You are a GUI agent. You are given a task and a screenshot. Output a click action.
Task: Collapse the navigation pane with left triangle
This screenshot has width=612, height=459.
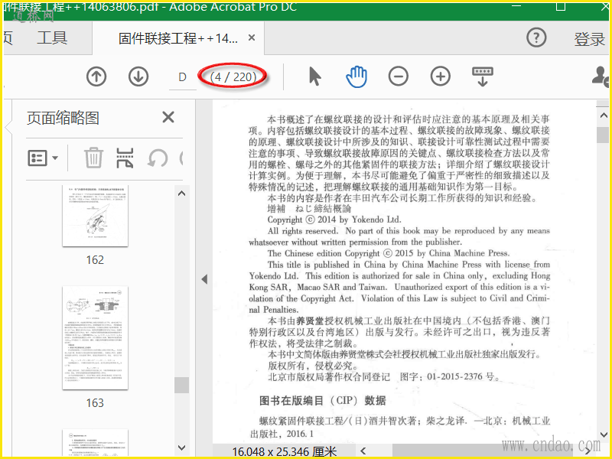pos(204,279)
